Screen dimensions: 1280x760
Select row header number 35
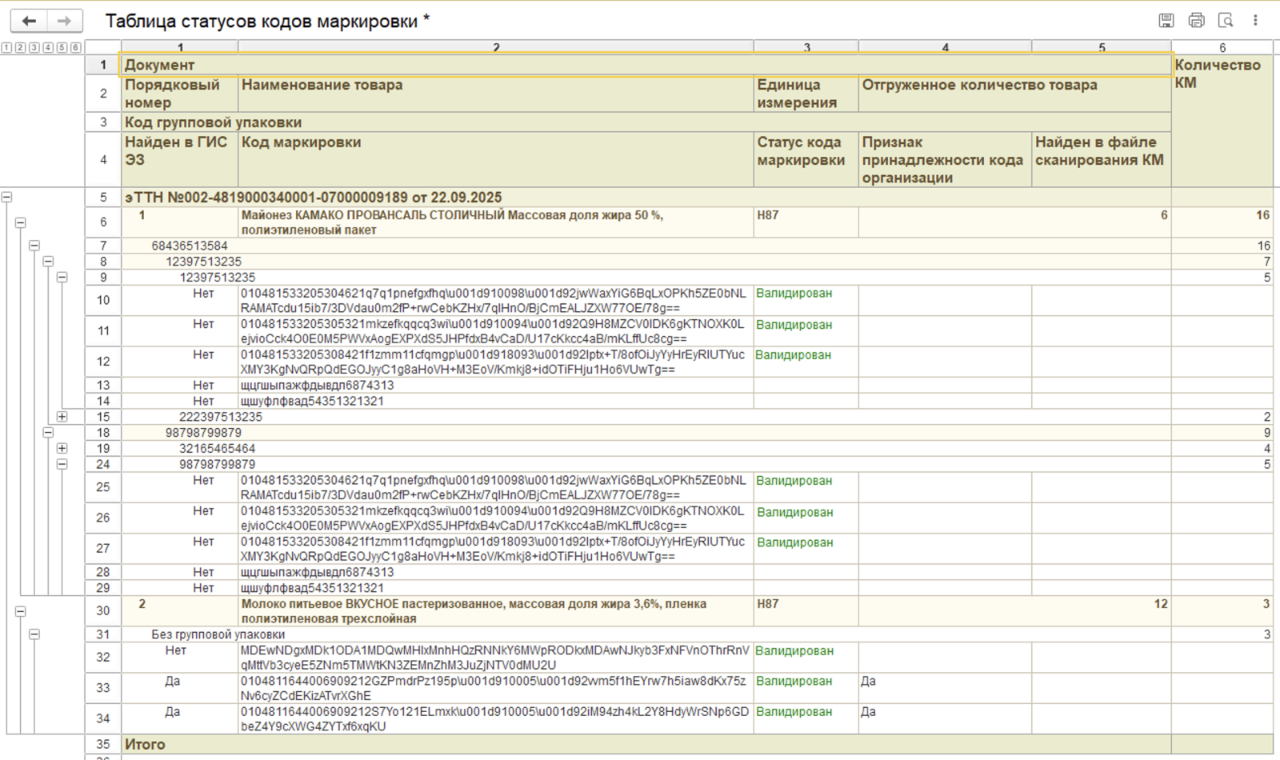point(103,744)
